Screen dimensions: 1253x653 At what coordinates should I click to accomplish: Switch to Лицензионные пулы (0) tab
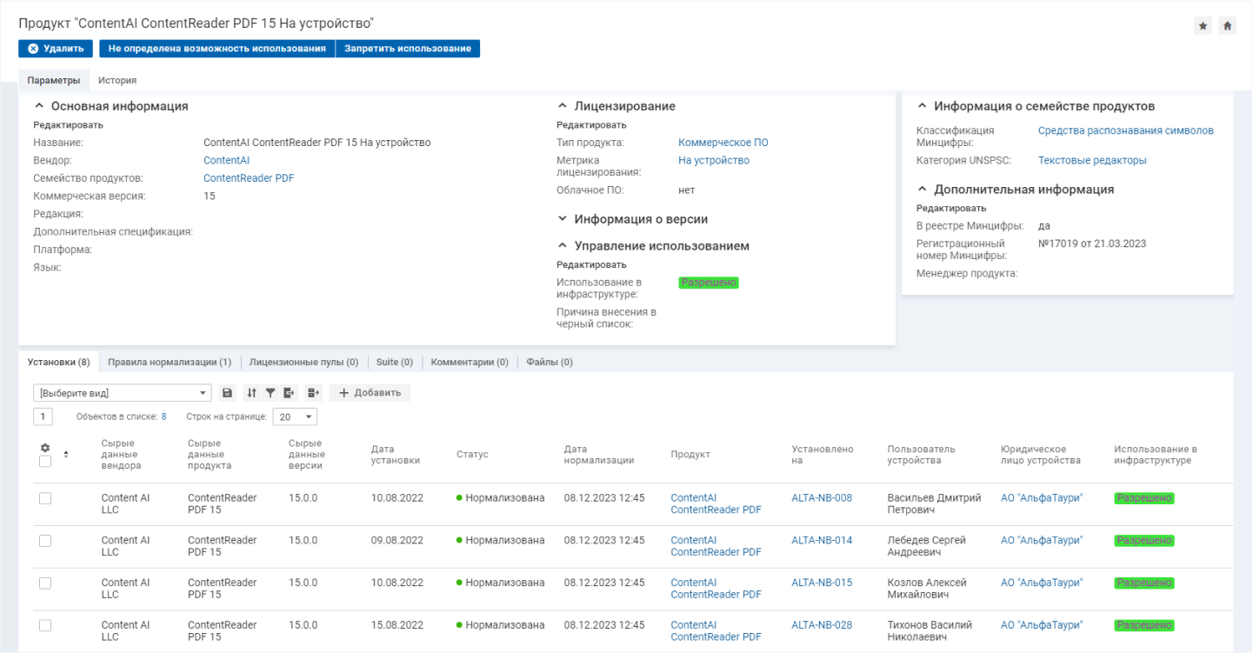303,362
